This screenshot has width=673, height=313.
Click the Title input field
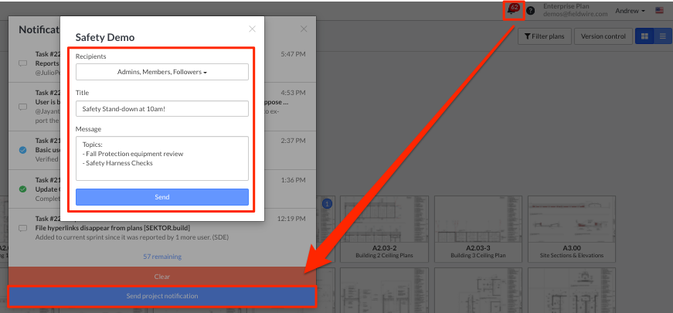162,109
